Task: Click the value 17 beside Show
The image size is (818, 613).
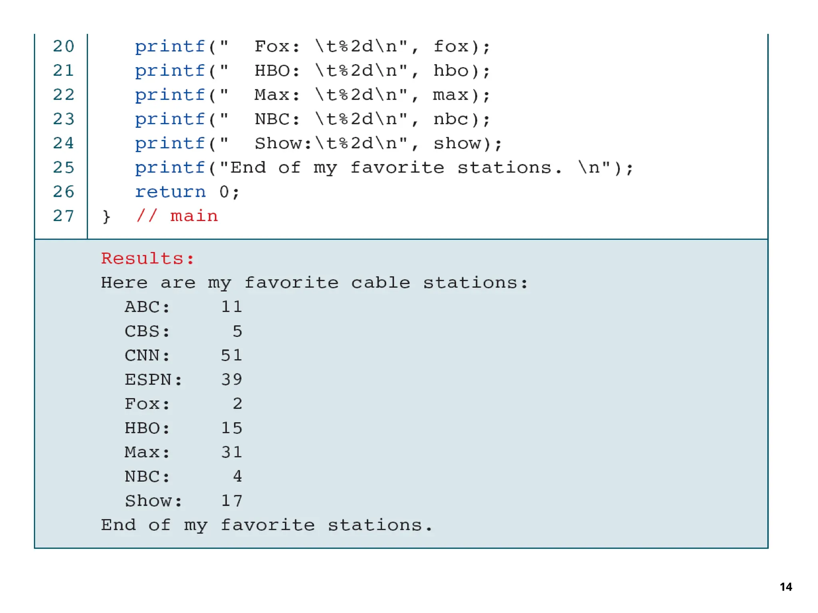Action: point(232,501)
